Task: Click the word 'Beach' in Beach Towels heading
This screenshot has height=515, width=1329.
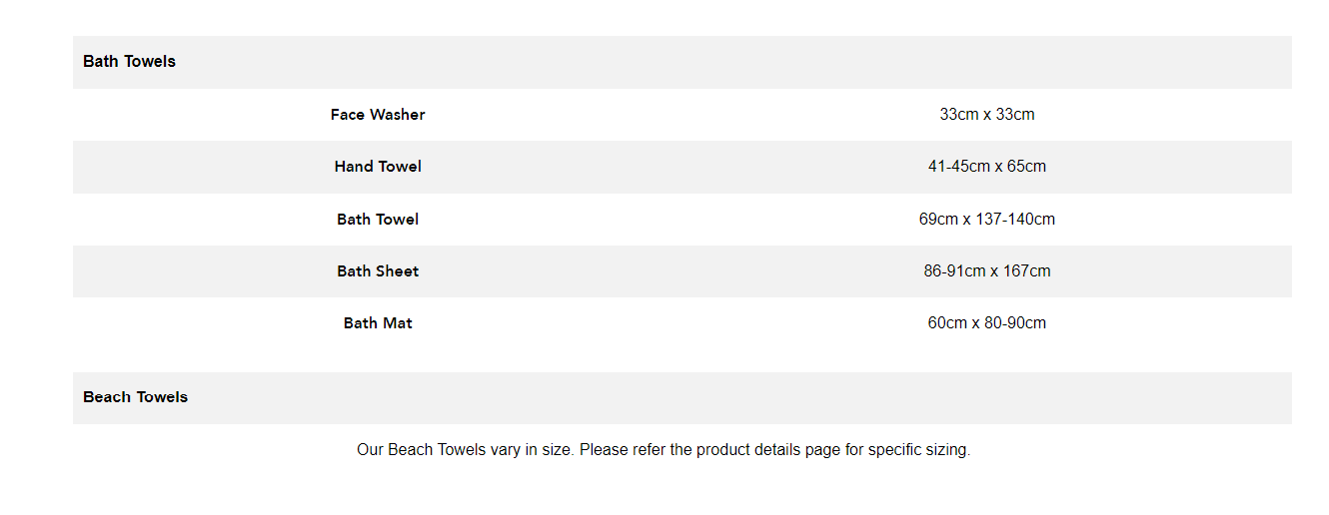Action: click(106, 397)
